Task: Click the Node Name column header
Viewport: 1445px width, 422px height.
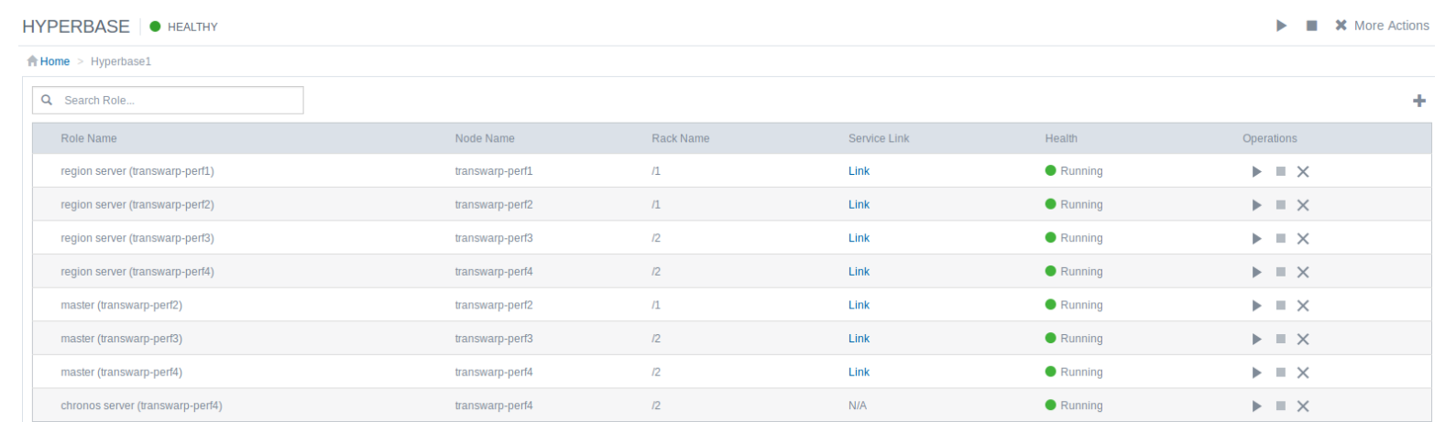Action: [485, 139]
